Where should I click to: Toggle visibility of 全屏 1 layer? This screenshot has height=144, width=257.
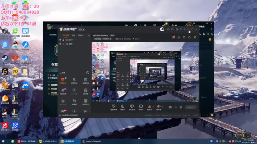[x=60, y=44]
